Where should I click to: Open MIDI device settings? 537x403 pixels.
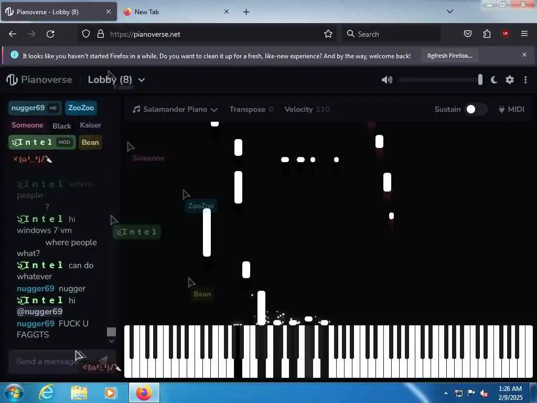[x=511, y=109]
